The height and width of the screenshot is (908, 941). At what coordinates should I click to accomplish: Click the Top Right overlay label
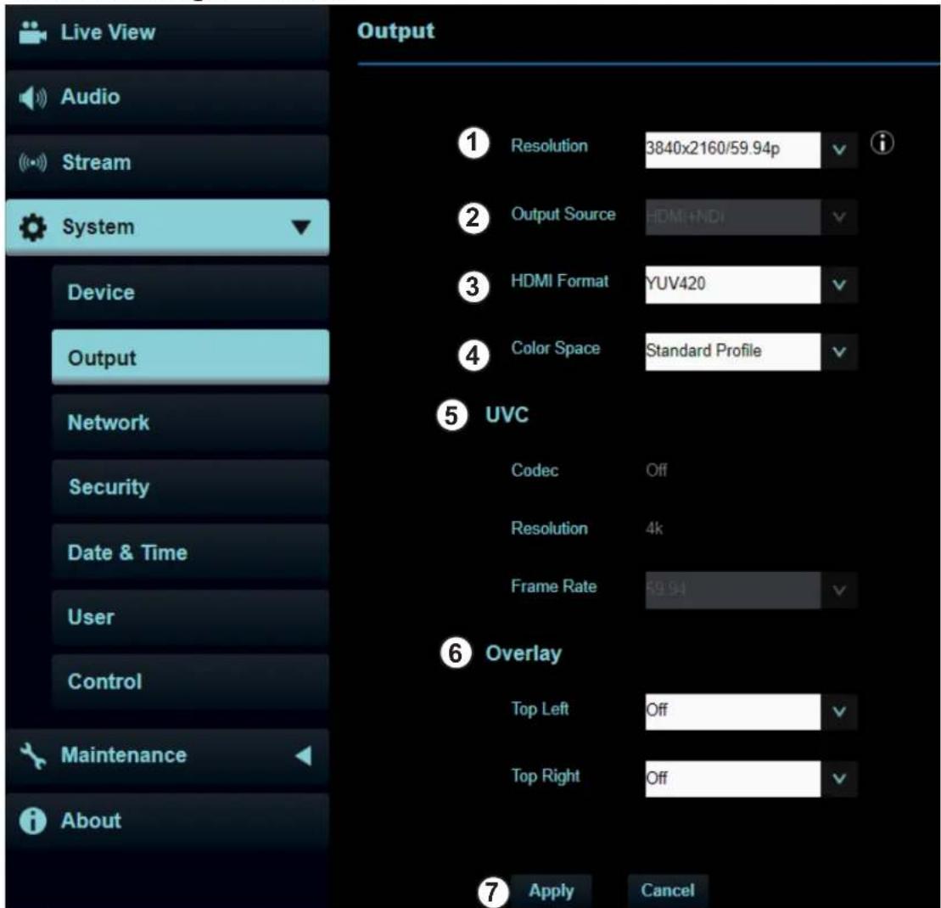point(545,776)
